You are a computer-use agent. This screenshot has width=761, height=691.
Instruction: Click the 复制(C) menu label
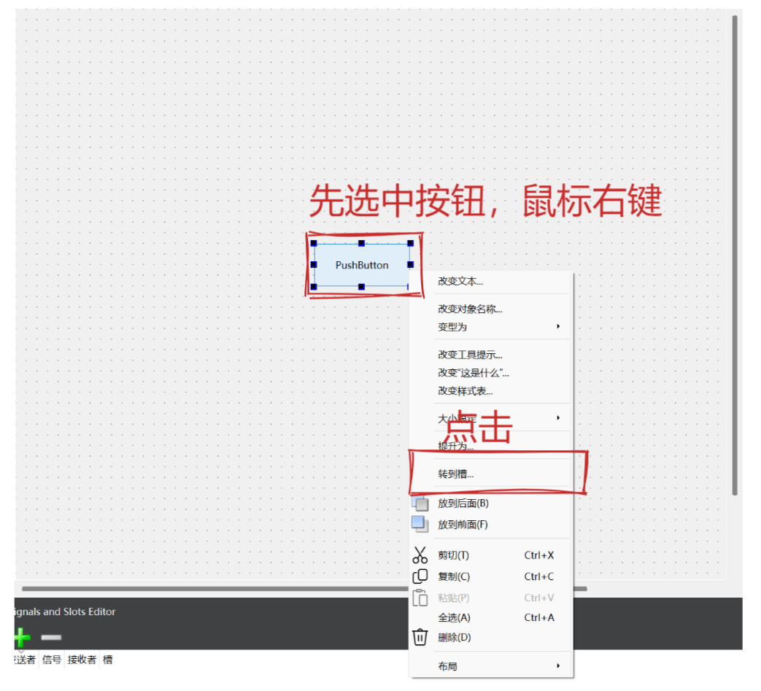pyautogui.click(x=454, y=576)
